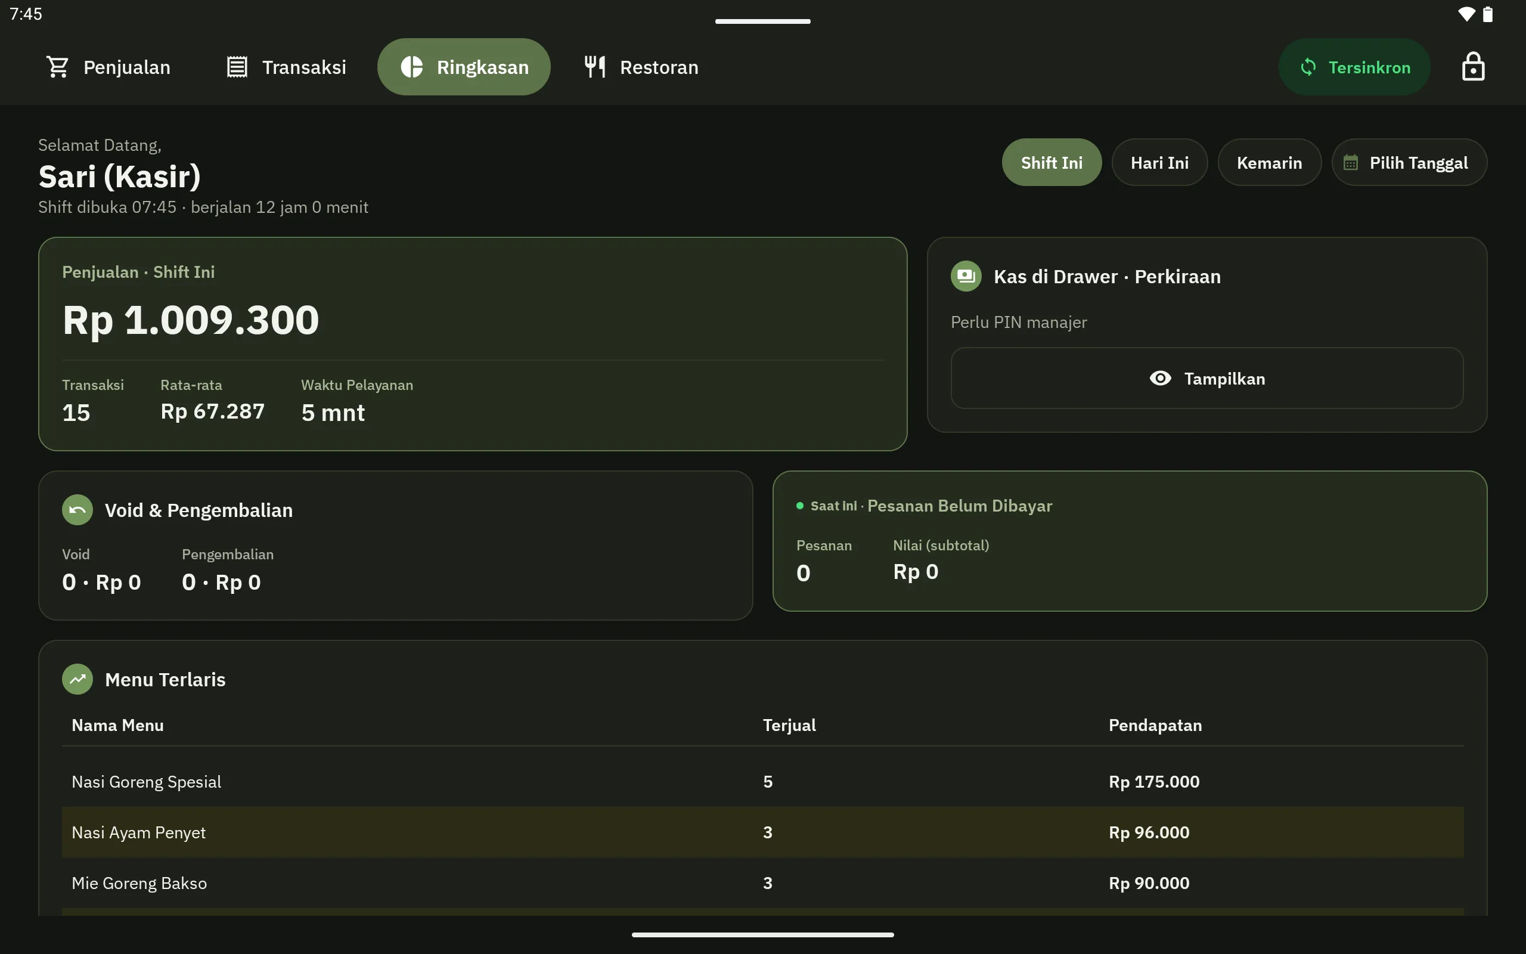
Task: Click the Transaksi receipt list icon
Action: pos(237,67)
